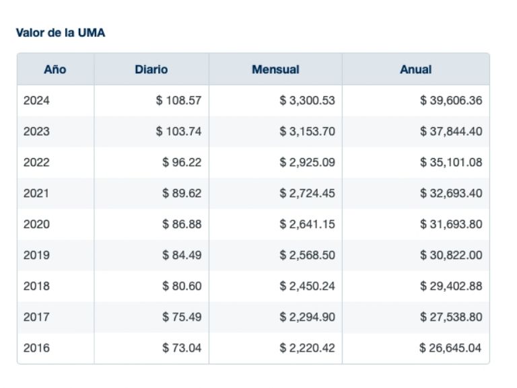Click annual value $ 39,606.36

(x=451, y=101)
